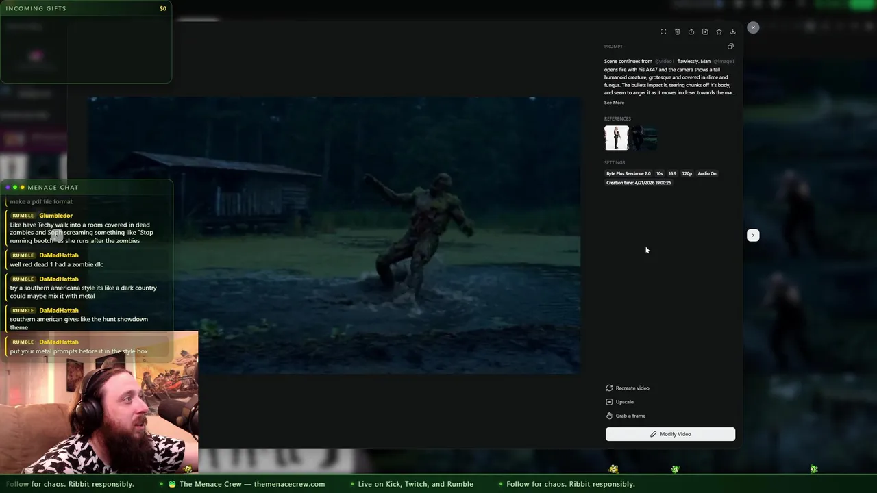The height and width of the screenshot is (493, 877).
Task: Click 'themenacecrew.com' in bottom ticker
Action: coord(289,484)
